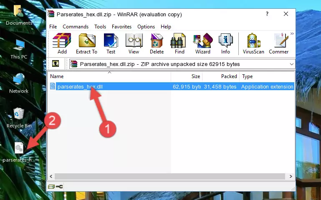Show archive Info
Viewport: 321px width, 200px height.
click(x=225, y=43)
